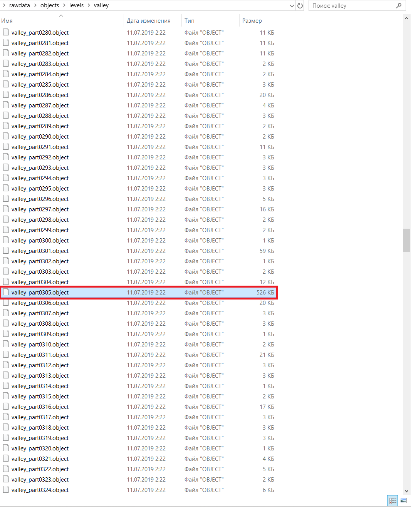Select valley_part0309.object
This screenshot has height=507, width=411.
40,334
